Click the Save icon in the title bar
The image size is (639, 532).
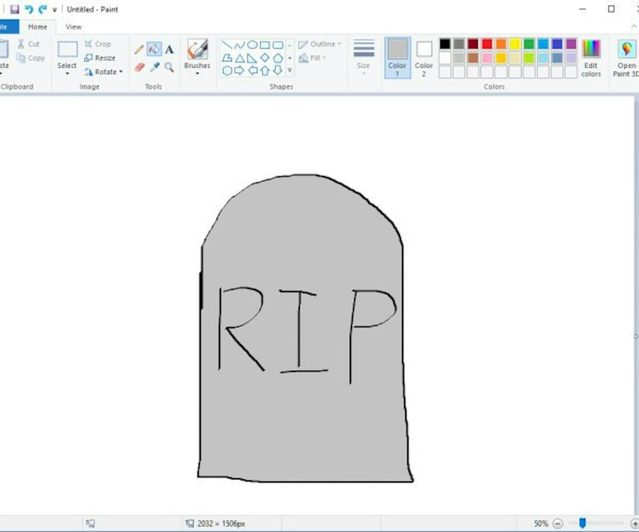14,9
